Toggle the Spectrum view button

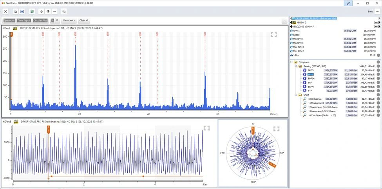(9, 20)
